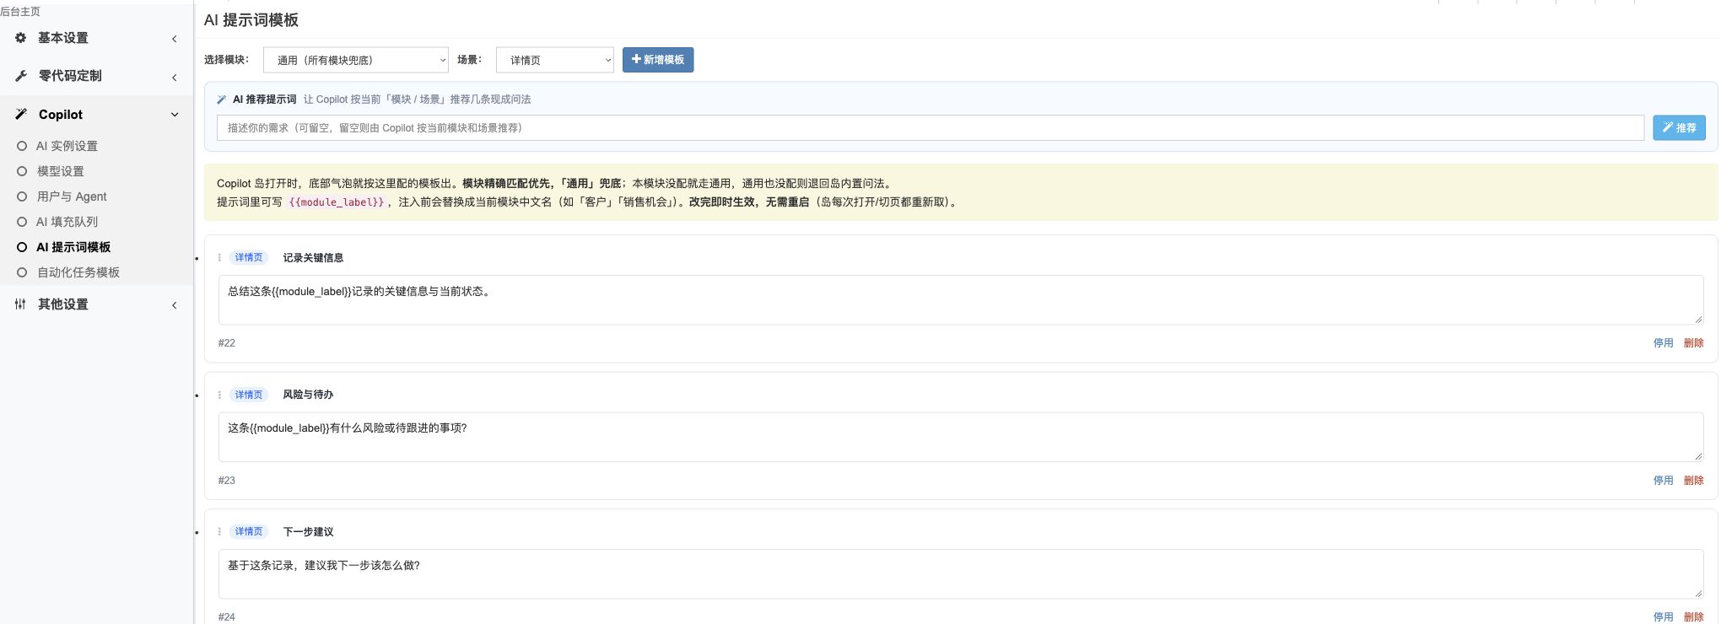This screenshot has height=624, width=1721.
Task: Click the #22 template ID text
Action: pyautogui.click(x=227, y=343)
